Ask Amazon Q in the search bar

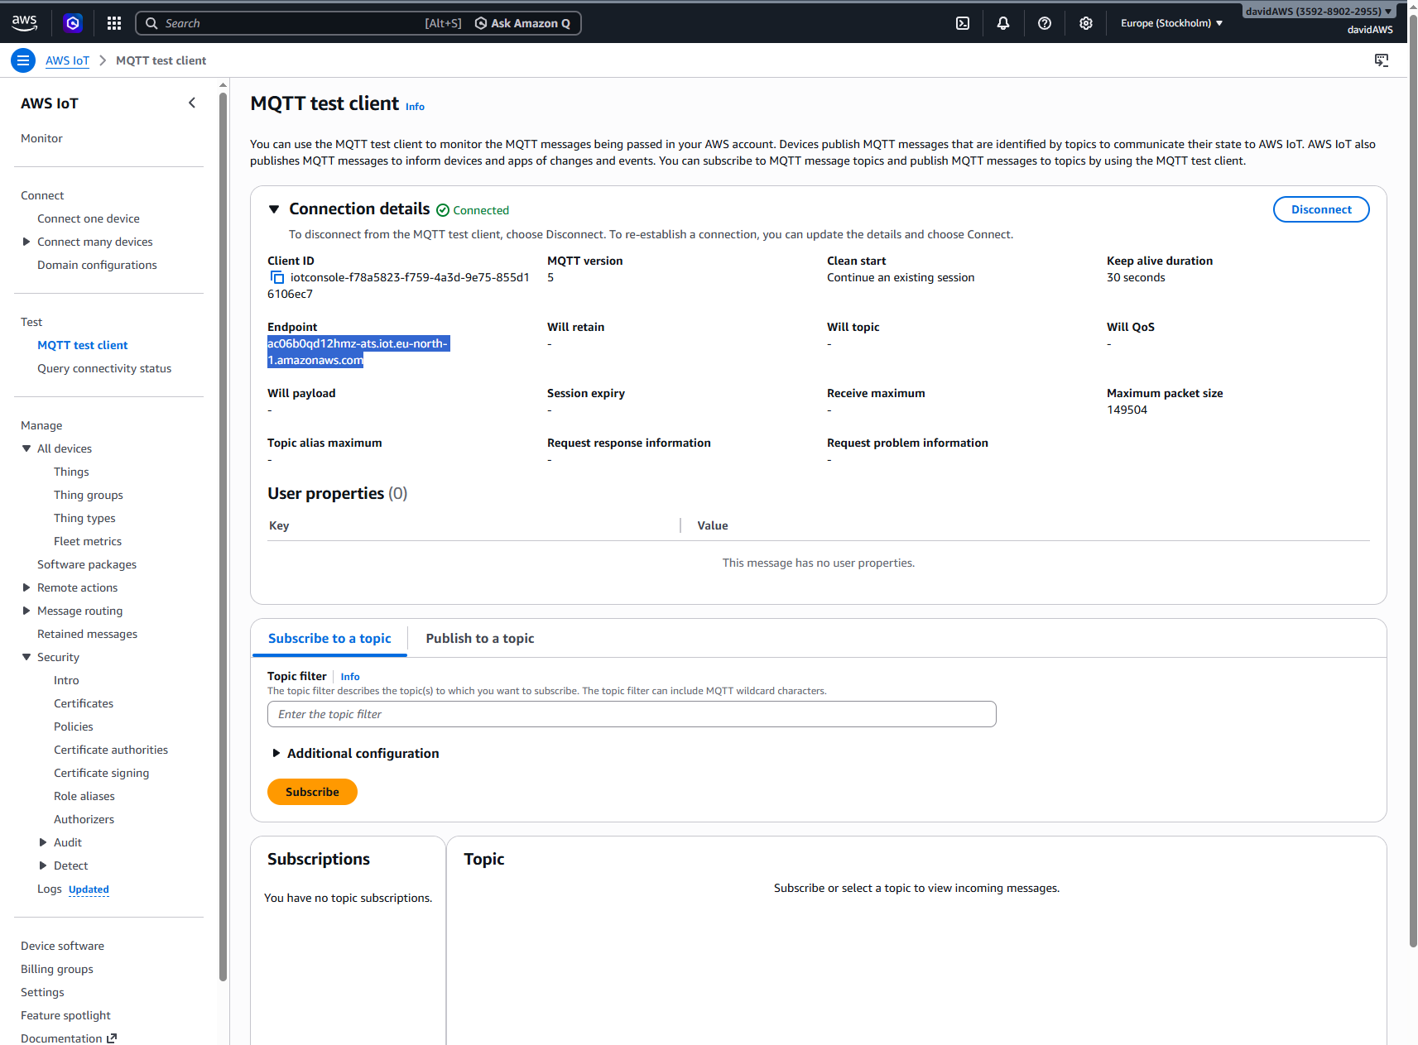pyautogui.click(x=522, y=23)
